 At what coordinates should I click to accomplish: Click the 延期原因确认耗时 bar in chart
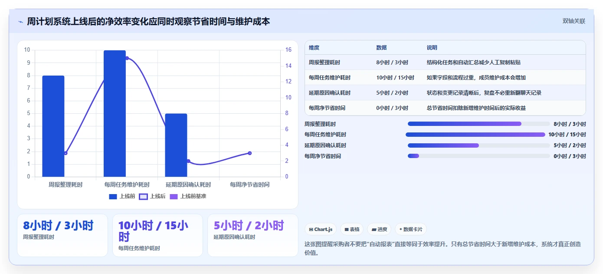click(x=176, y=145)
